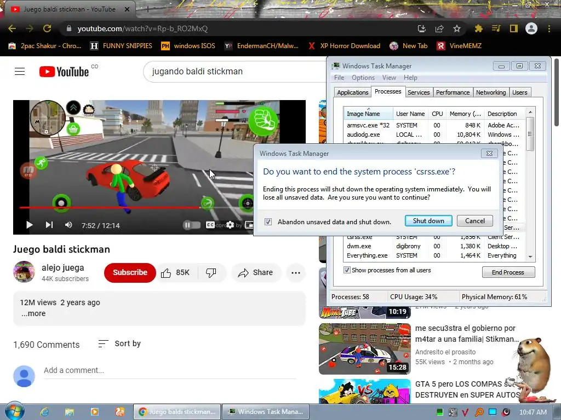Viewport: 561px width, 420px height.
Task: Open the VineMEMZ bookmark
Action: tap(460, 46)
